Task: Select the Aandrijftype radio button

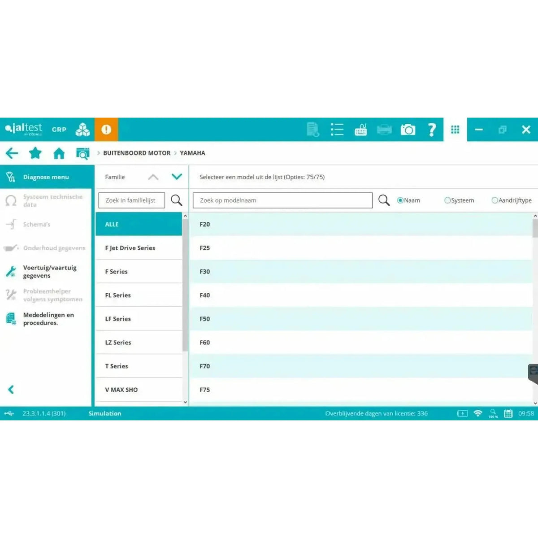Action: click(x=495, y=200)
